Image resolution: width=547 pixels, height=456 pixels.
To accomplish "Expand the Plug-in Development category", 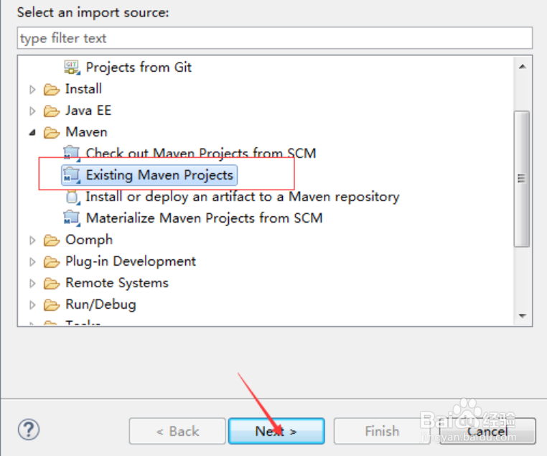I will click(32, 262).
